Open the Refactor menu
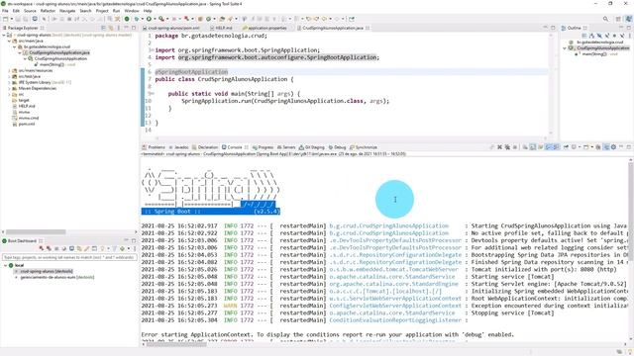The width and height of the screenshot is (634, 356). [48, 11]
